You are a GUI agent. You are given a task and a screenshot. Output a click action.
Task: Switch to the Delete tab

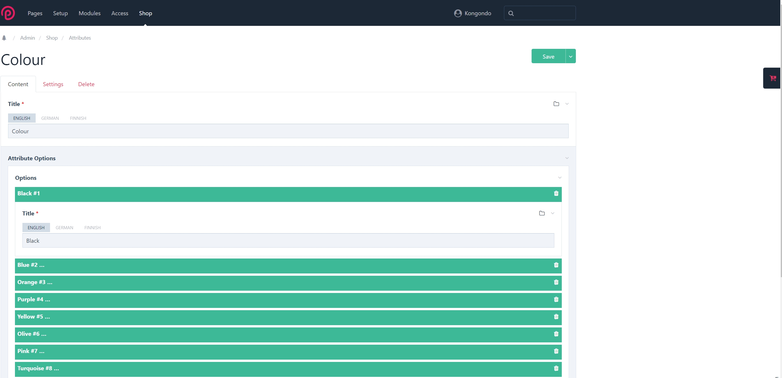coord(86,84)
